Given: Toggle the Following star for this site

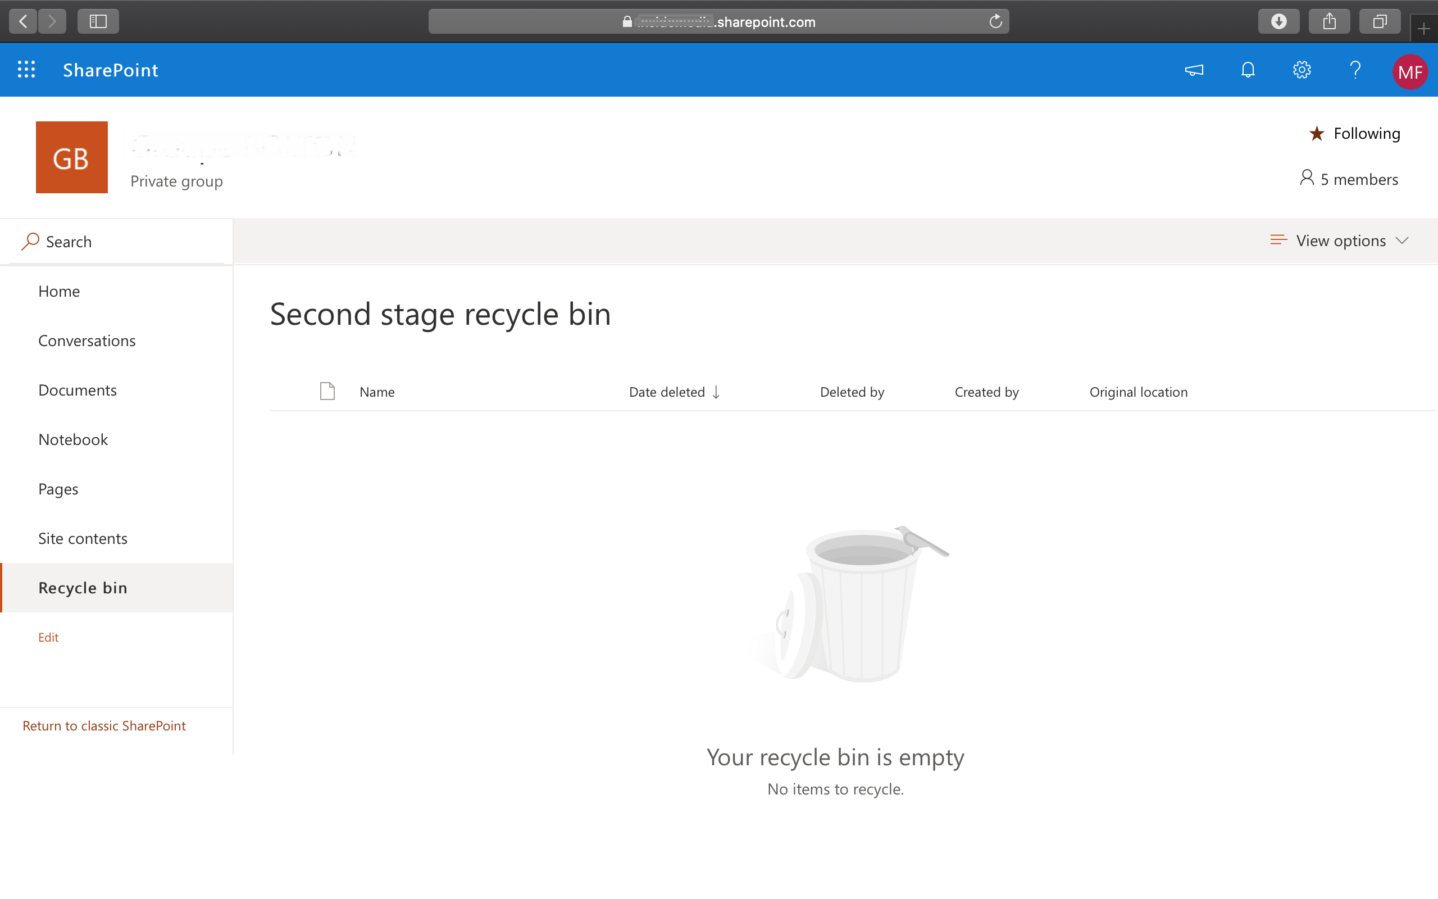Looking at the screenshot, I should [1318, 133].
